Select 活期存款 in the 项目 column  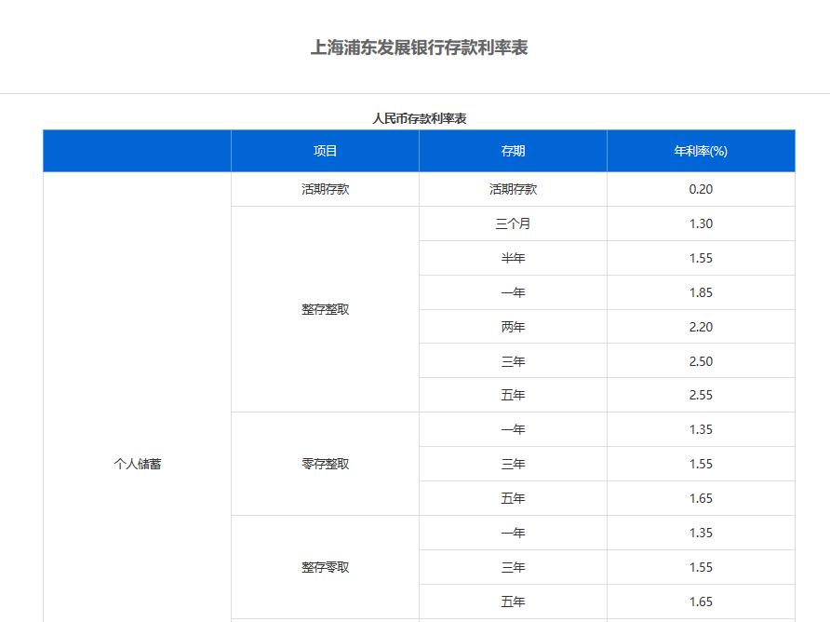(x=325, y=189)
